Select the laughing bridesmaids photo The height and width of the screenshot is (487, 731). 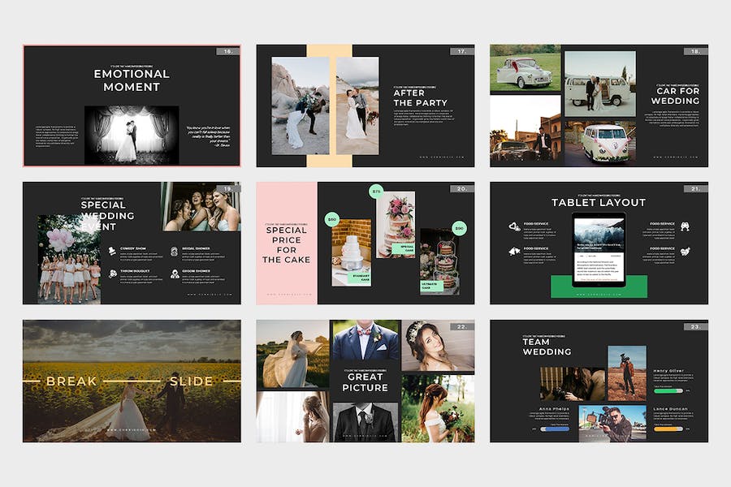201,206
